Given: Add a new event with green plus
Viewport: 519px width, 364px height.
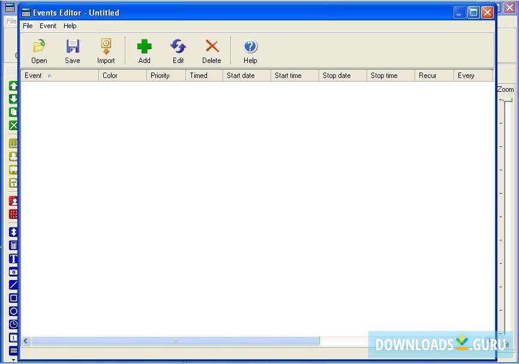Looking at the screenshot, I should click(x=145, y=46).
